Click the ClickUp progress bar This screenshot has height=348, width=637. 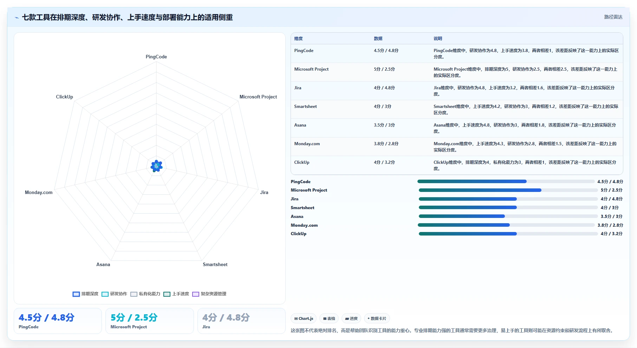508,234
